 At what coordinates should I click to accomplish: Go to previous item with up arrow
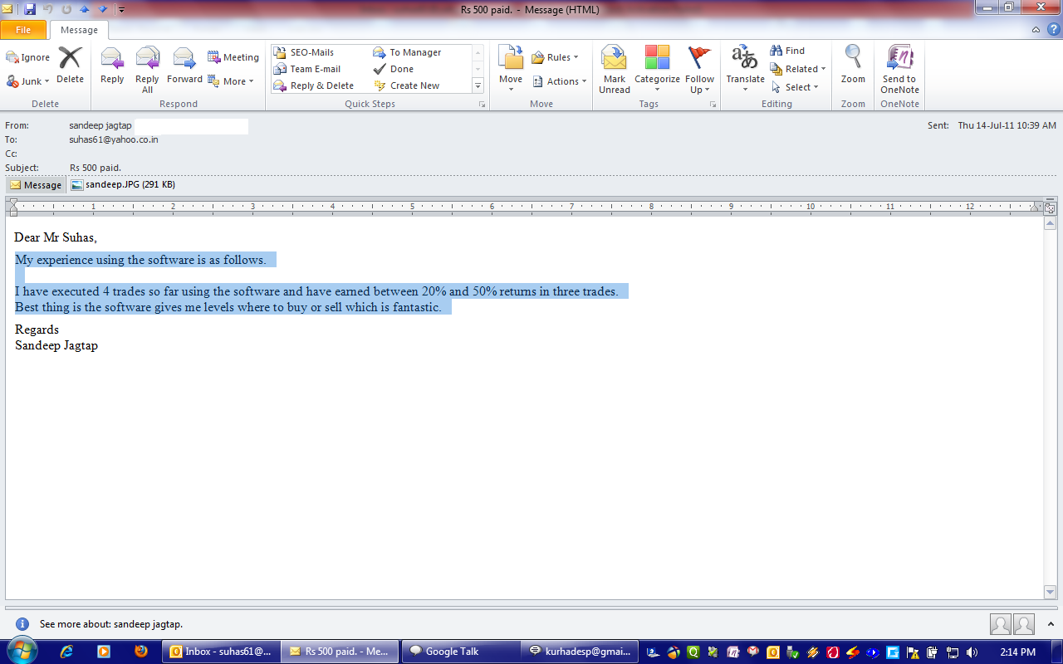84,9
